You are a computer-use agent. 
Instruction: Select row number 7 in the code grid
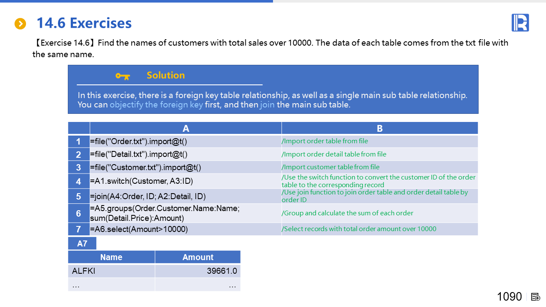click(x=78, y=229)
